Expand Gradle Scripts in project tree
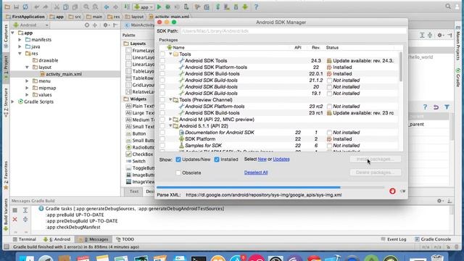 coord(13,101)
